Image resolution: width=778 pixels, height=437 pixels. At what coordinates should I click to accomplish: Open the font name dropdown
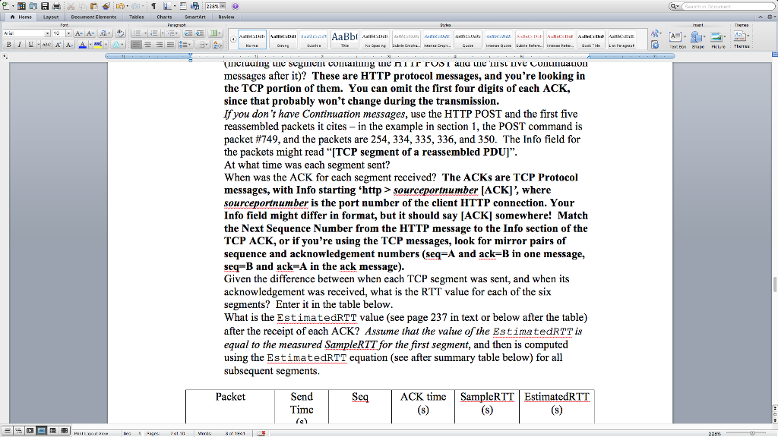pos(48,33)
